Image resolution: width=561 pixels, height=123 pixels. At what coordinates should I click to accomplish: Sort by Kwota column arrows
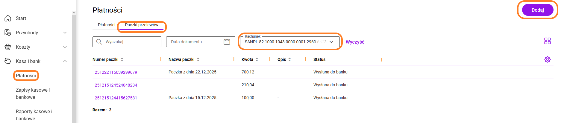pos(257,59)
